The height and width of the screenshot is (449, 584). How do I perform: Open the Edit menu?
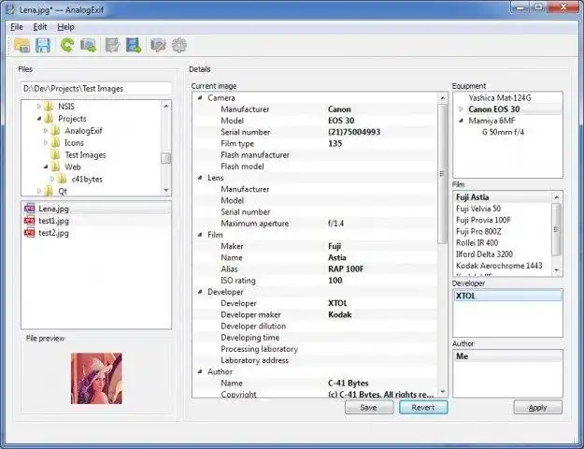point(40,27)
